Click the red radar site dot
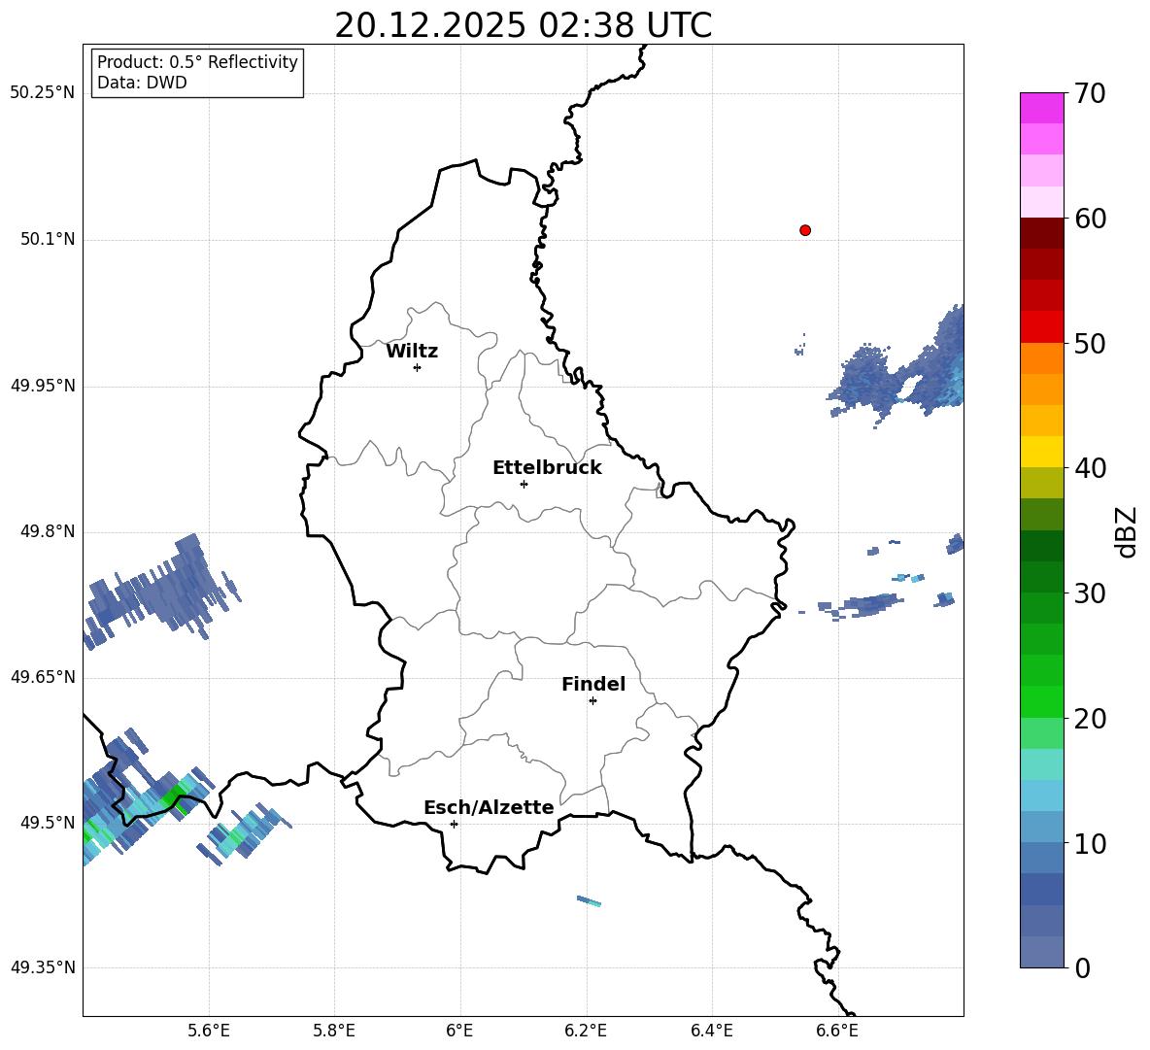Viewport: 1150px width, 1050px height. [805, 230]
